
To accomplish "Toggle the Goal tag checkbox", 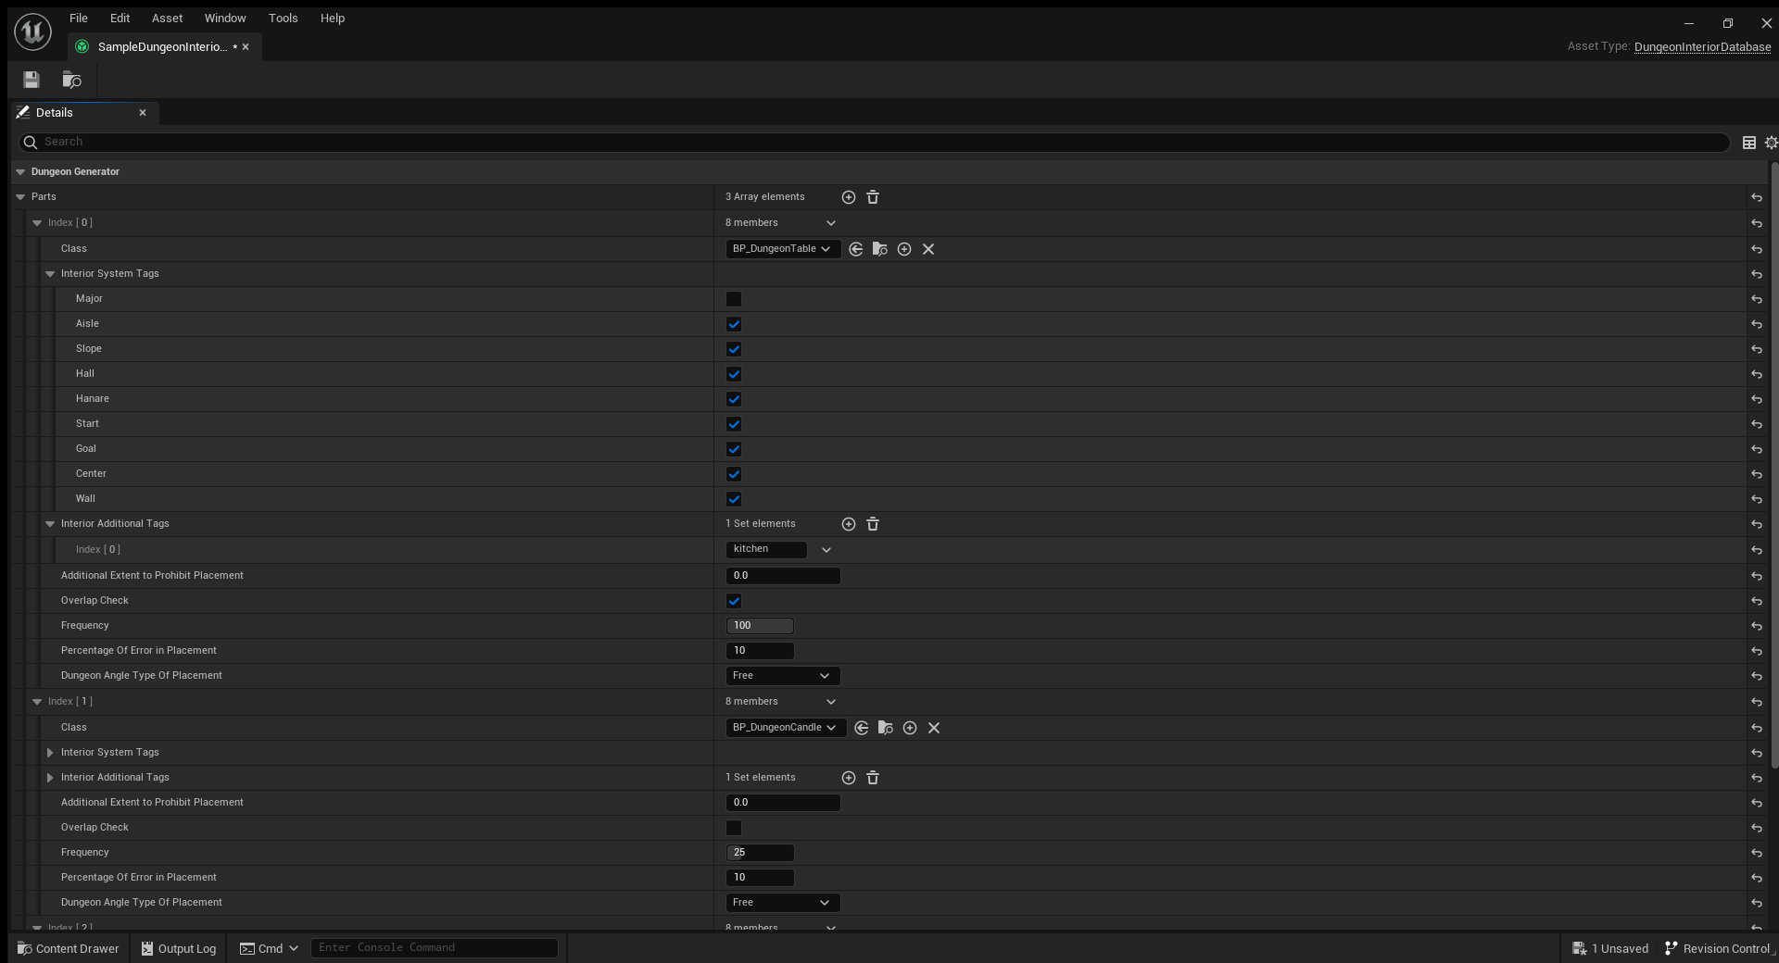I will (x=734, y=449).
